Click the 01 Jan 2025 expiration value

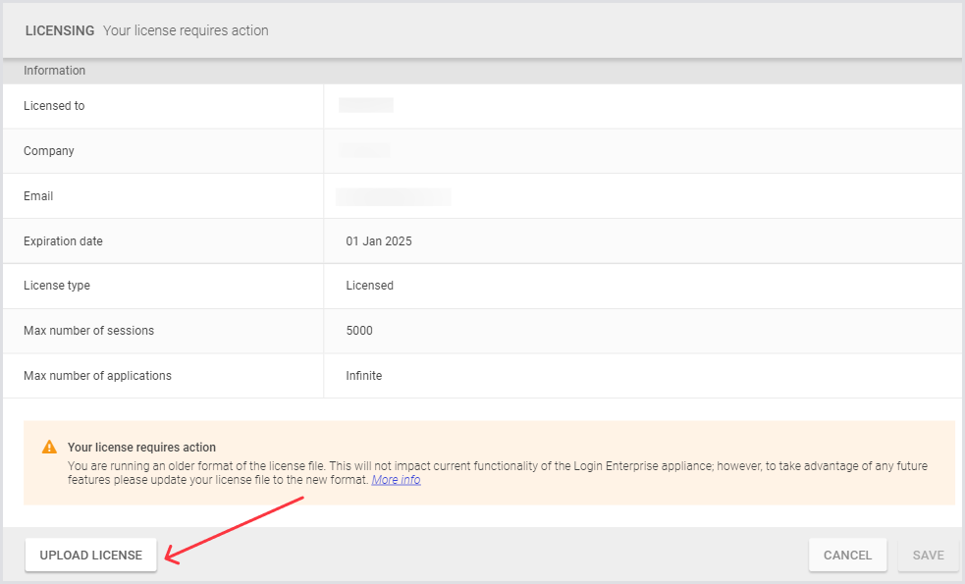coord(379,240)
